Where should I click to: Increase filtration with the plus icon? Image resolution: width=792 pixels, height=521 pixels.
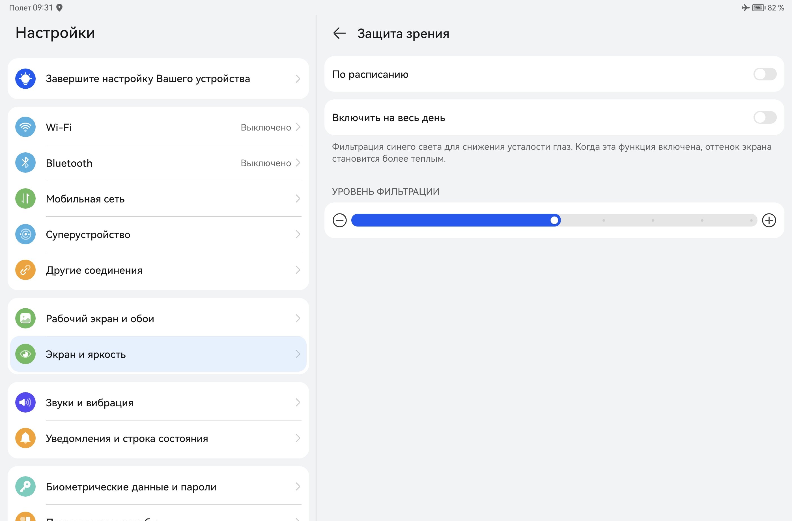[769, 220]
